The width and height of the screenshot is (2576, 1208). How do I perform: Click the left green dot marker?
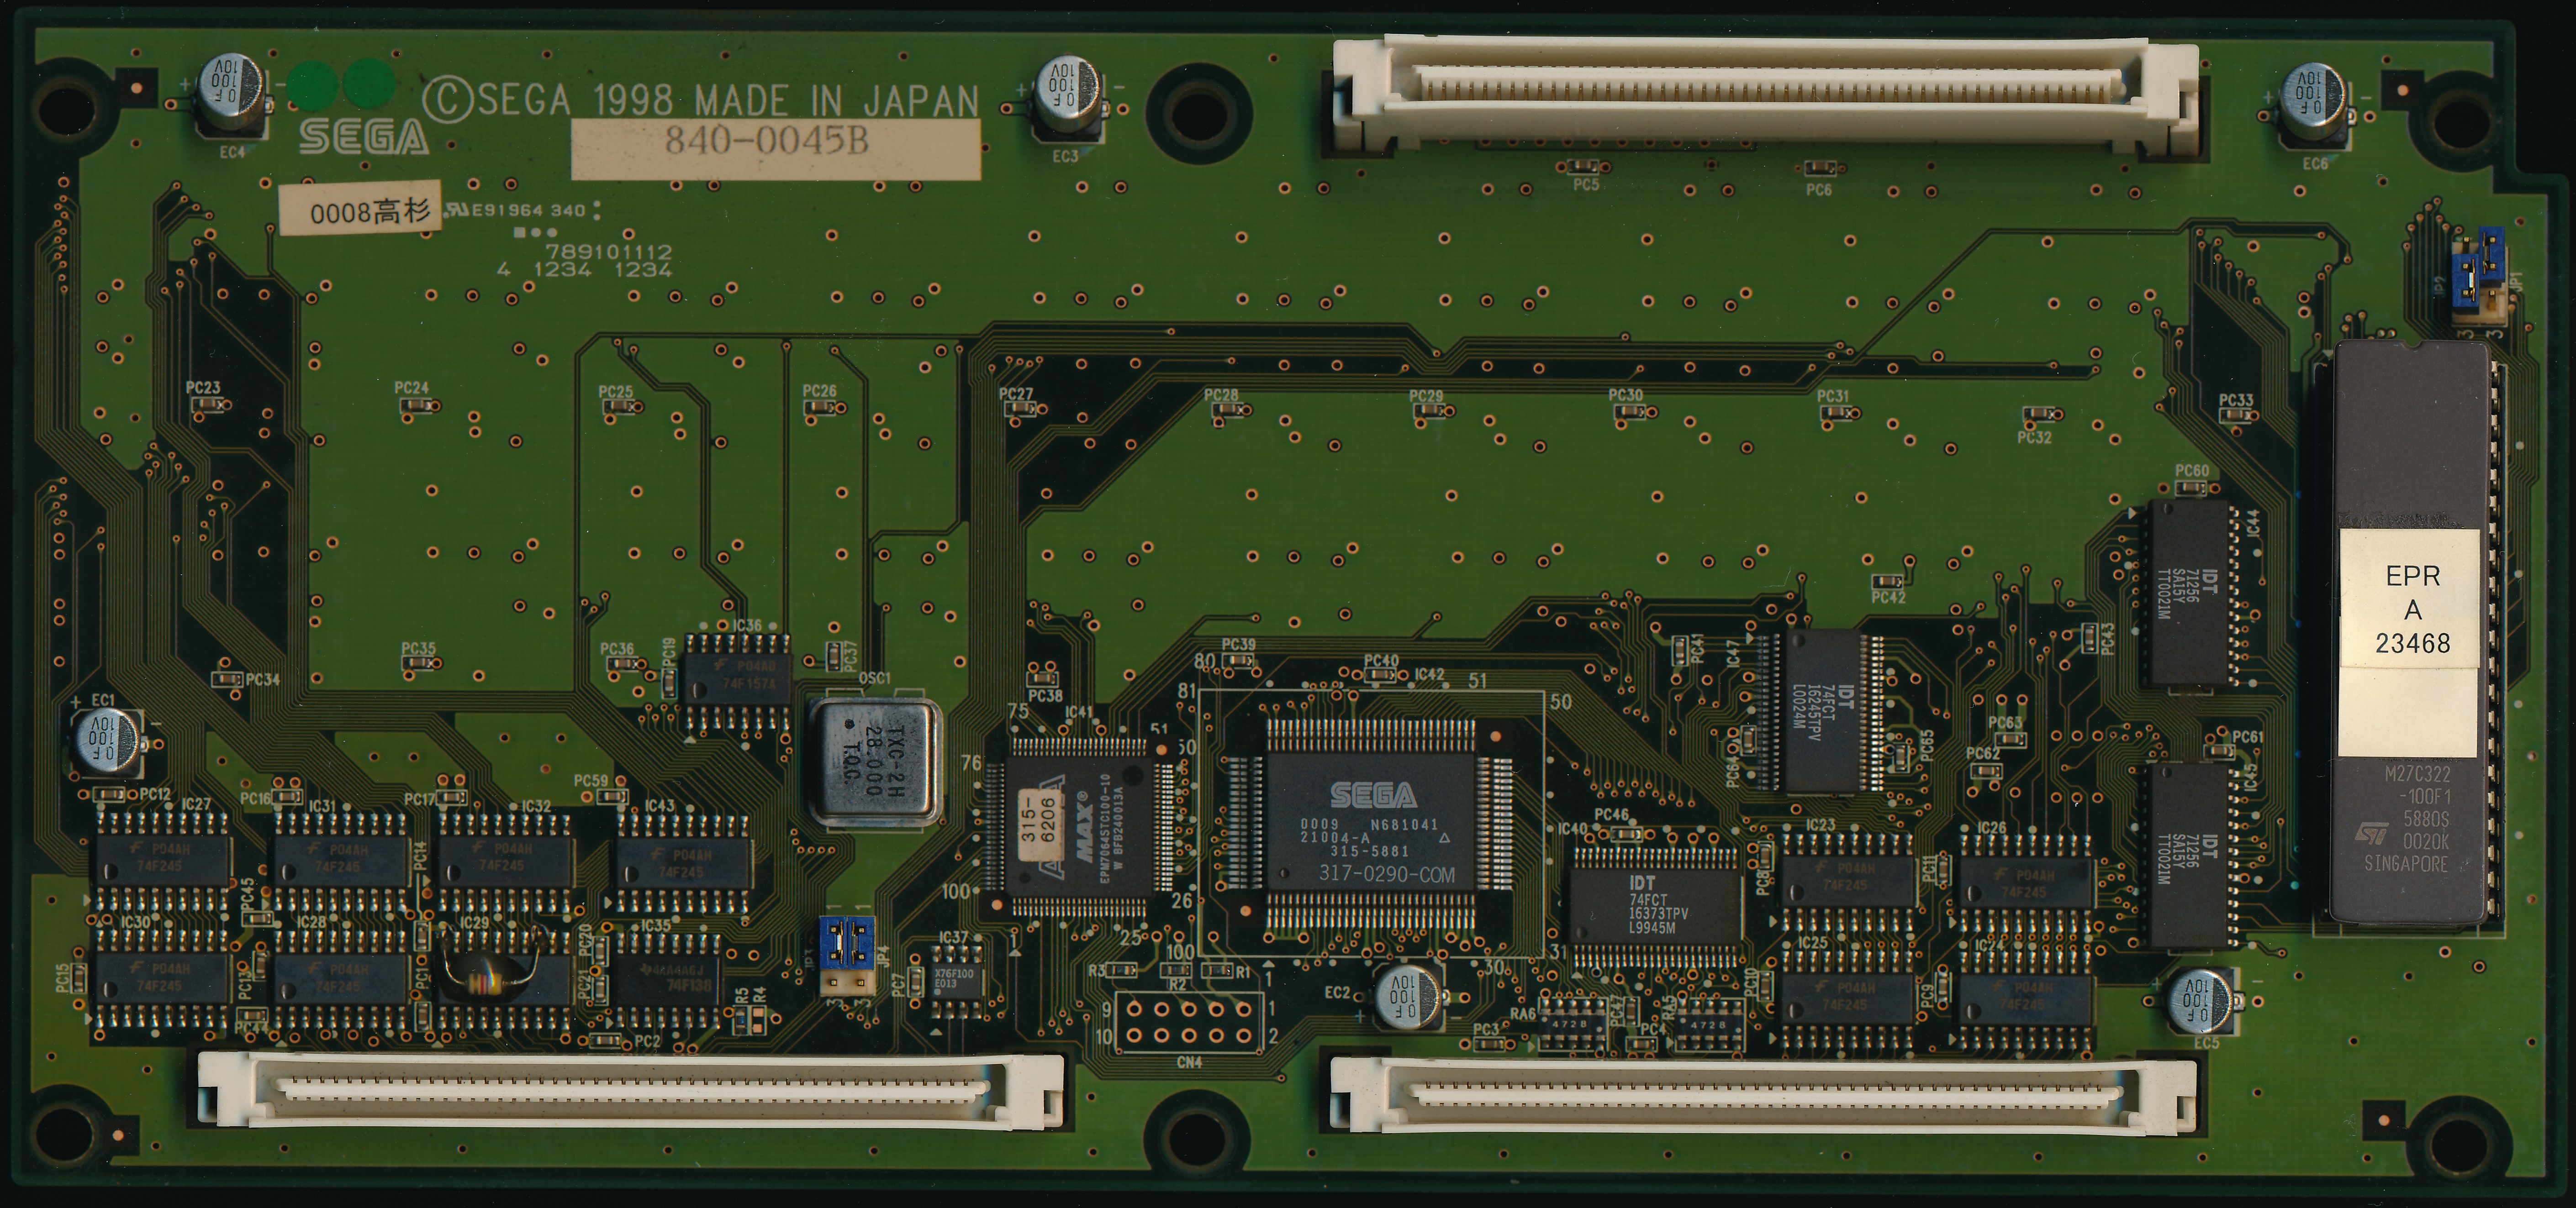[312, 84]
